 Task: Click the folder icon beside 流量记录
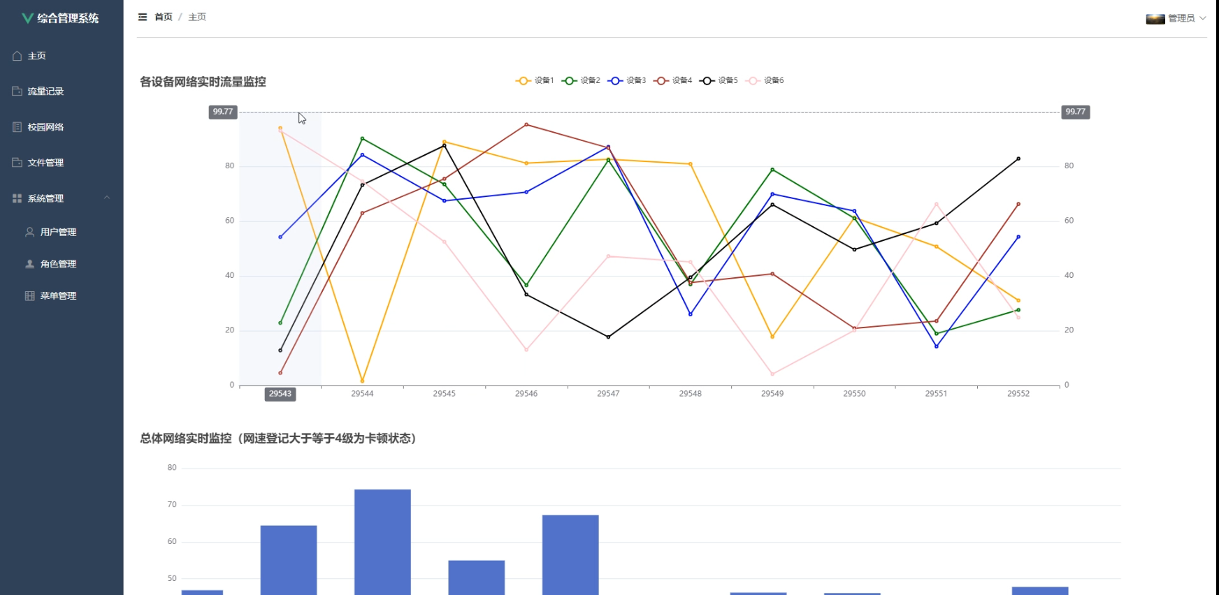[x=17, y=91]
